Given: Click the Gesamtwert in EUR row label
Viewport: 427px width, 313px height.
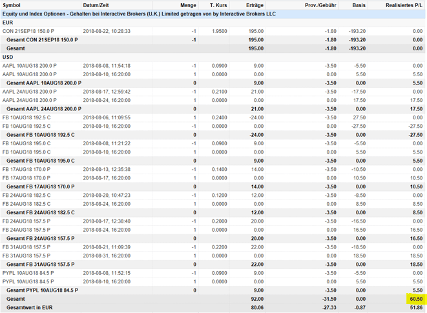Looking at the screenshot, I should (30, 308).
